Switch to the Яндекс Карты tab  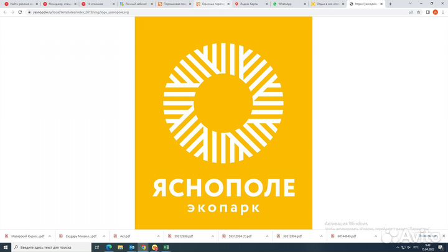tap(251, 4)
